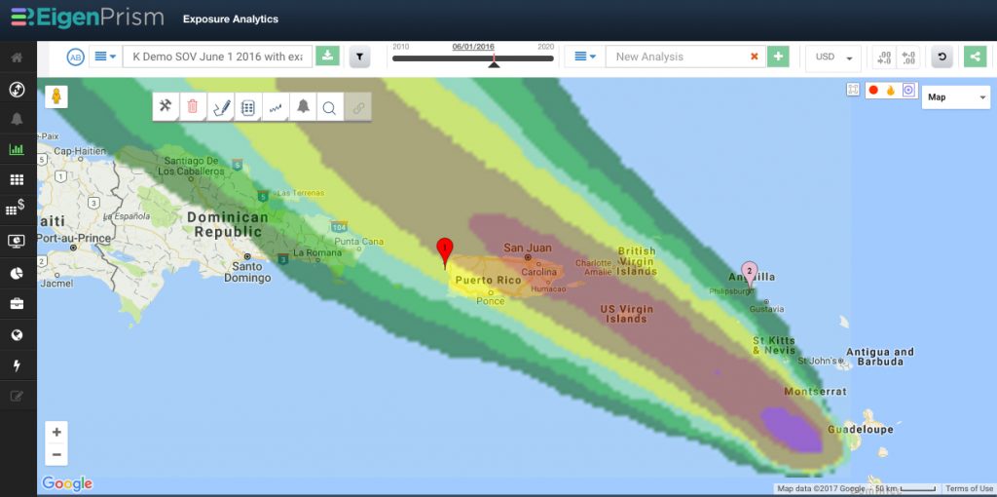The image size is (997, 497).
Task: Select the magnifier search tool
Action: point(329,107)
